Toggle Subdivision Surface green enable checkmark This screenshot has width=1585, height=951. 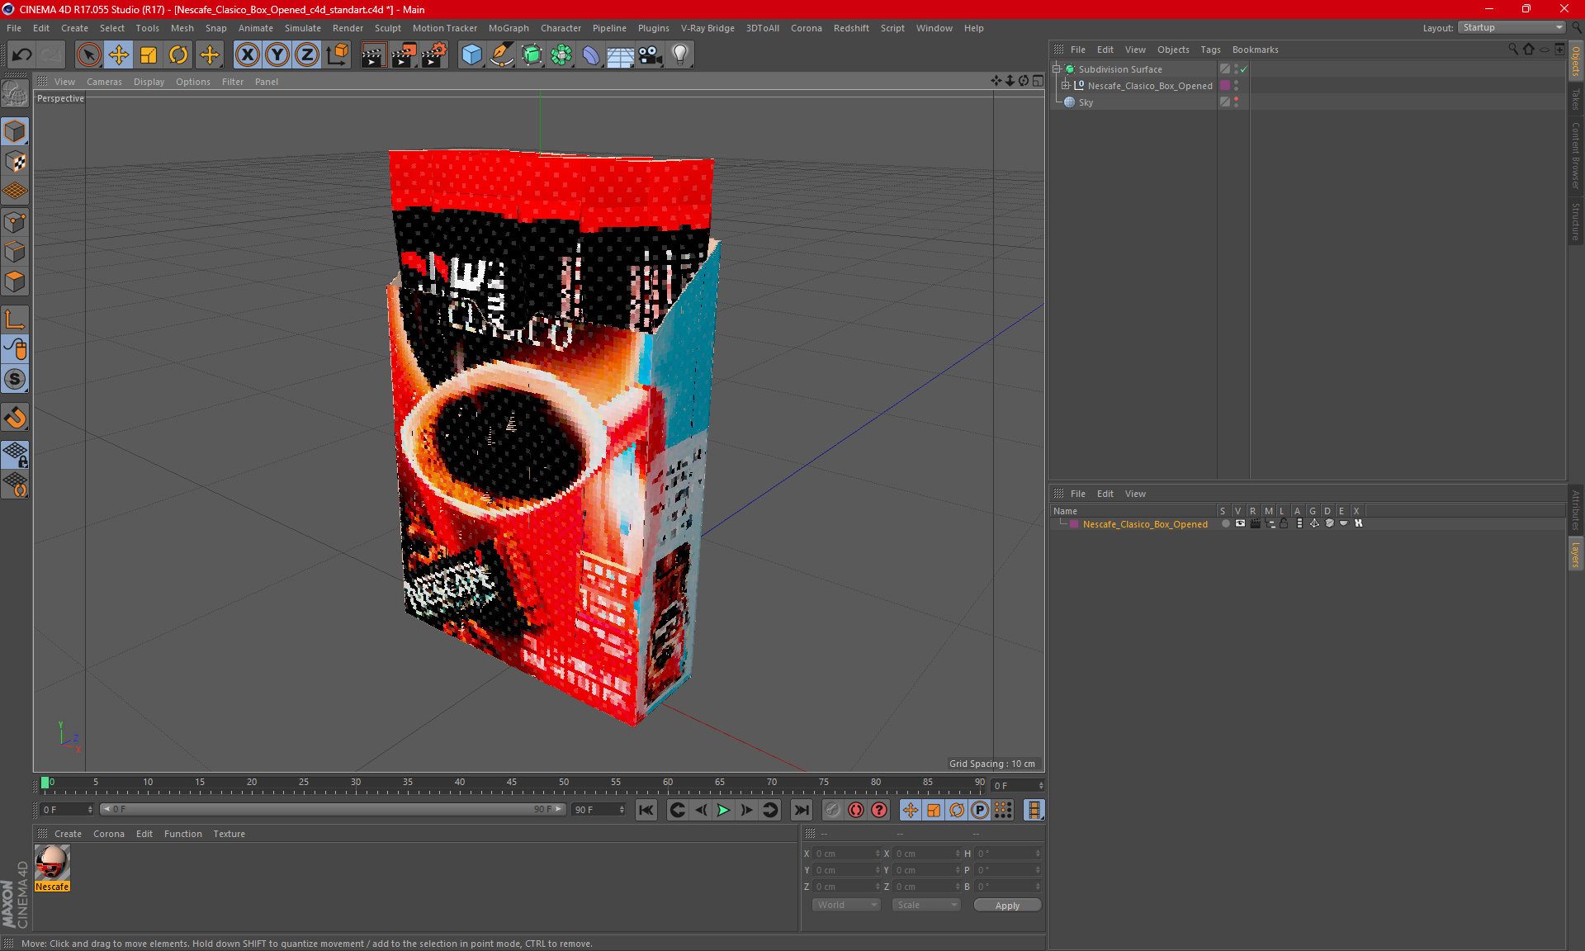click(x=1244, y=69)
